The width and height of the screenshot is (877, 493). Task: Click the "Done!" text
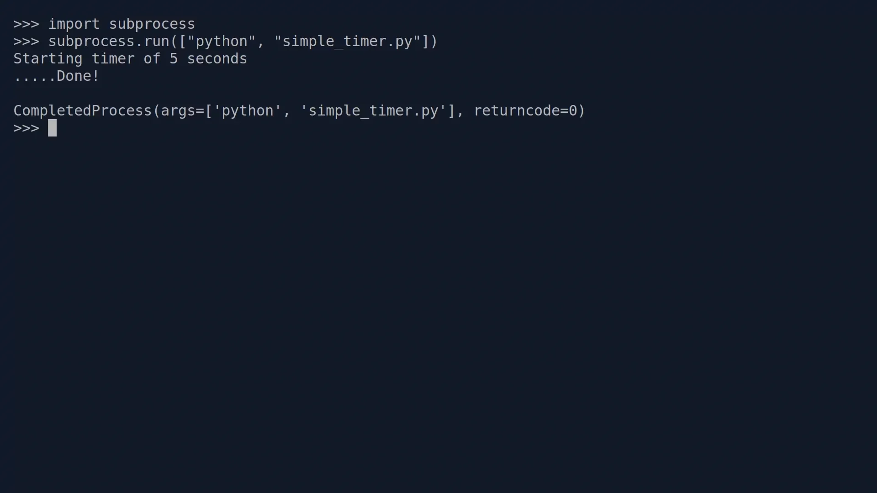78,76
